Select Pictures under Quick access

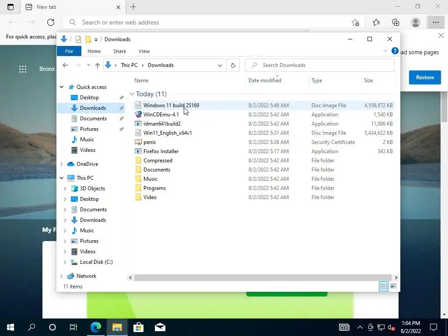coord(89,129)
